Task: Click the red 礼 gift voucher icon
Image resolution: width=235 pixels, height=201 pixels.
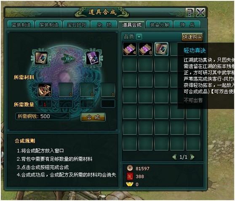Action: coord(130,176)
